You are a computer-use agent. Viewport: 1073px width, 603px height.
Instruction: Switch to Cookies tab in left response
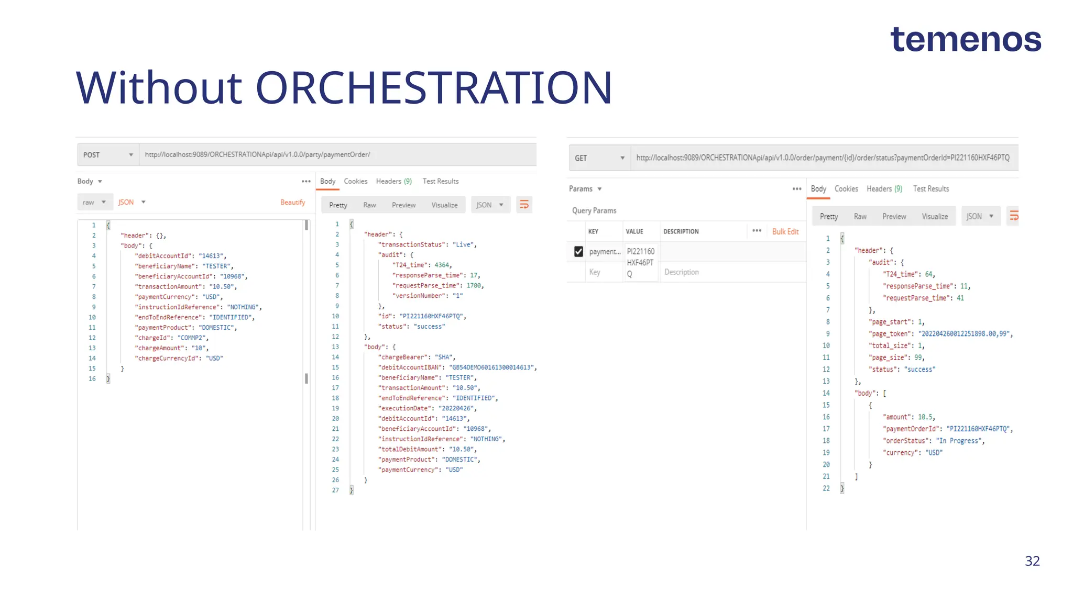[x=355, y=181]
